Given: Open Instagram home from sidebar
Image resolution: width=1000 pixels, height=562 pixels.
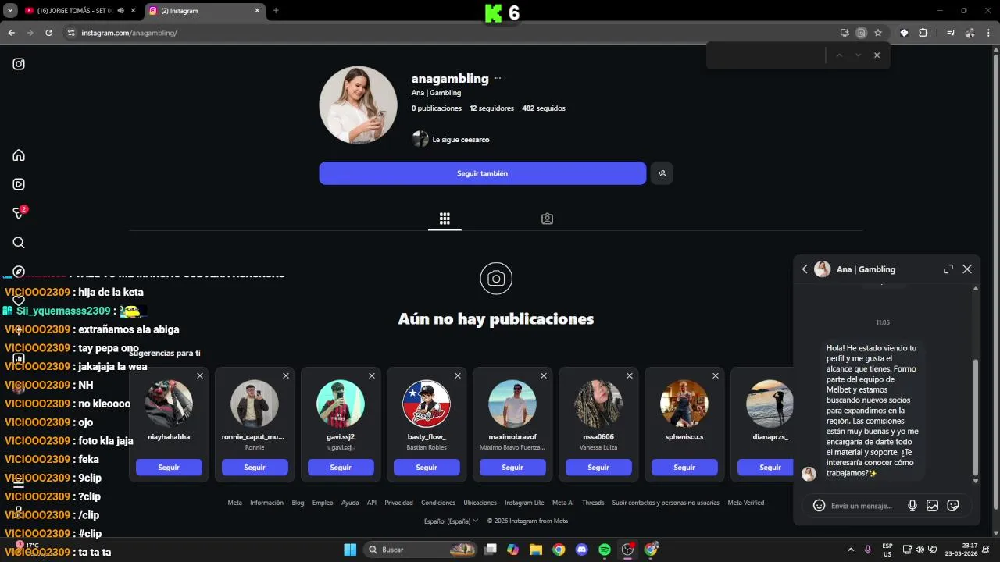Looking at the screenshot, I should pyautogui.click(x=19, y=155).
